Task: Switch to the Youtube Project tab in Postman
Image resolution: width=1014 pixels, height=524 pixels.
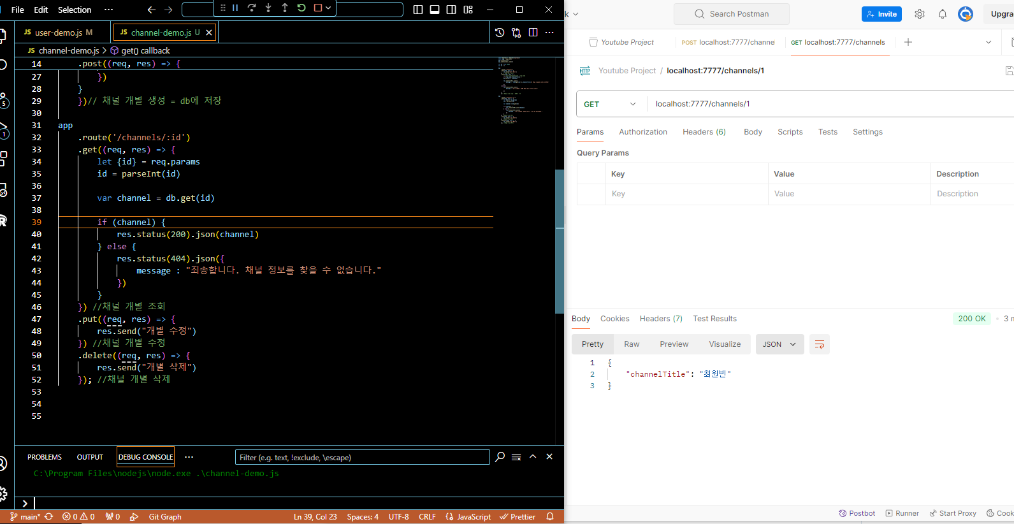Action: point(621,42)
